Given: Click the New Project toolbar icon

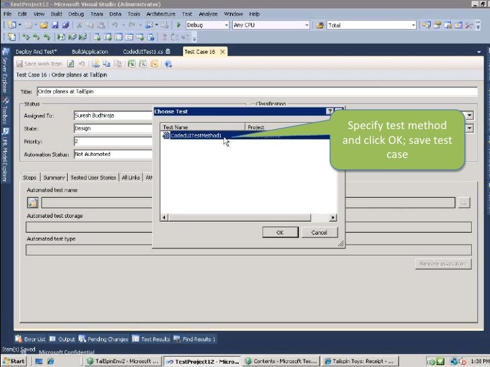Looking at the screenshot, I should click(12, 25).
